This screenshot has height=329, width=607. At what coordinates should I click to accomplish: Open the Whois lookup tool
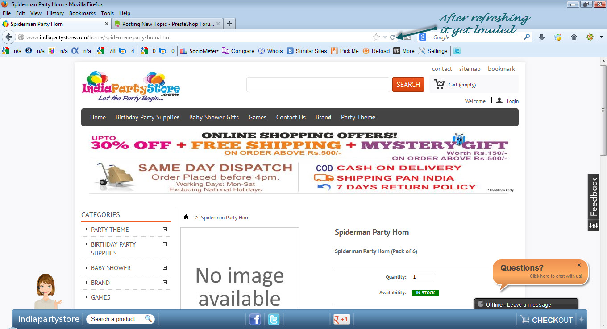[270, 51]
